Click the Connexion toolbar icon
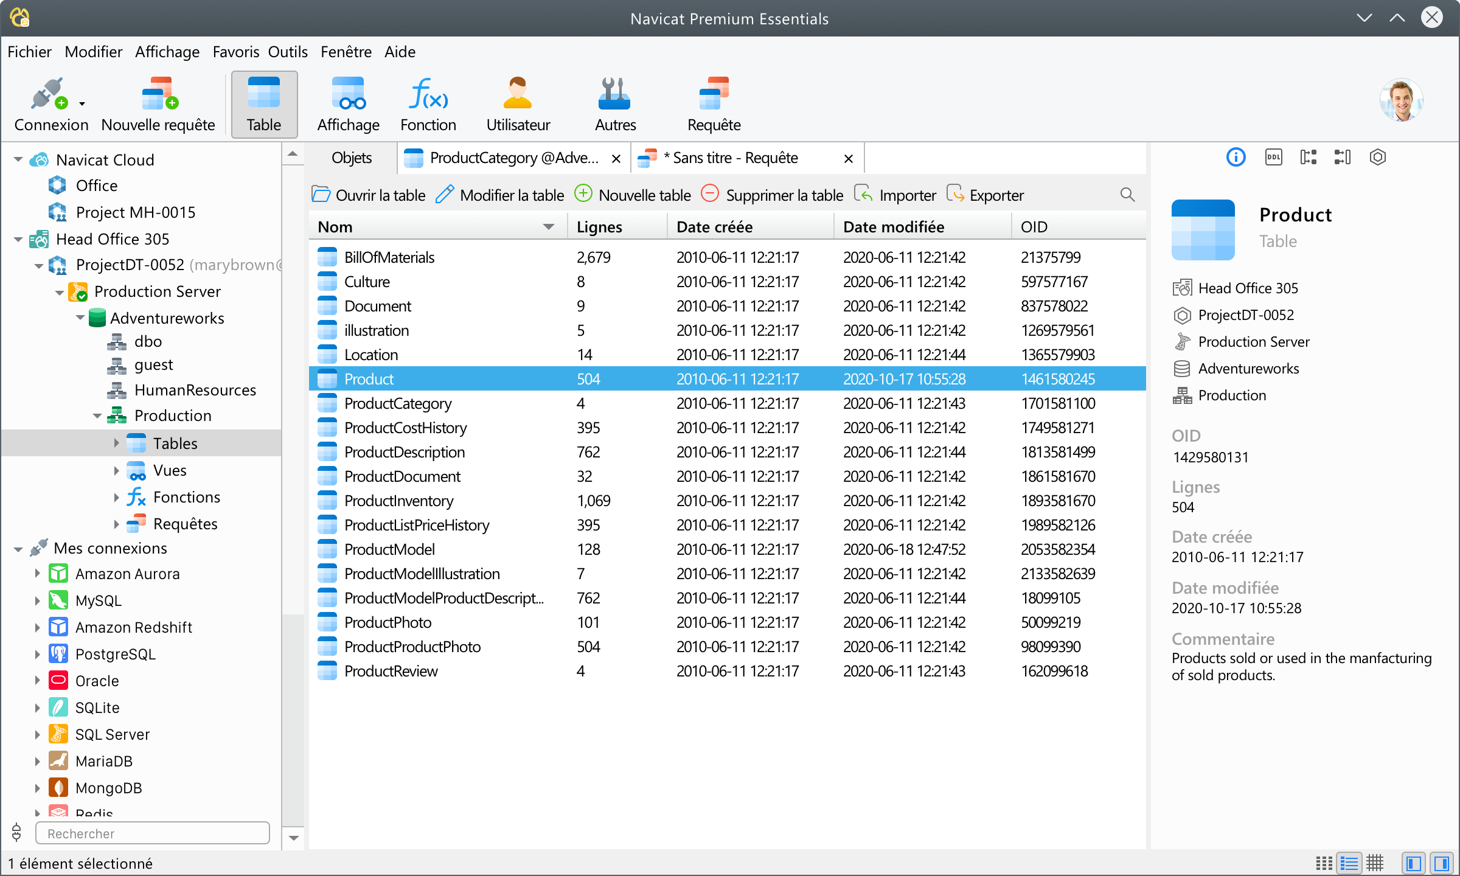Image resolution: width=1460 pixels, height=876 pixels. coord(49,94)
